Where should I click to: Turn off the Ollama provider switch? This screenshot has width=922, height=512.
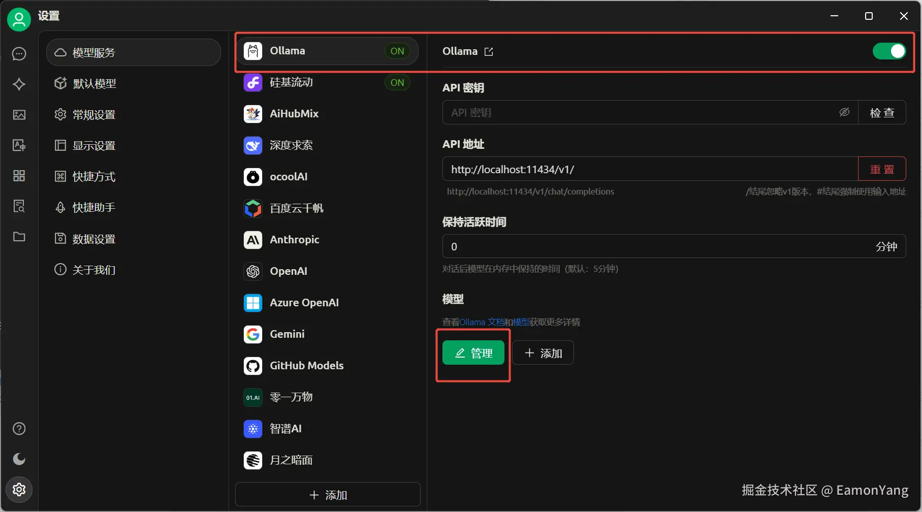pyautogui.click(x=889, y=51)
